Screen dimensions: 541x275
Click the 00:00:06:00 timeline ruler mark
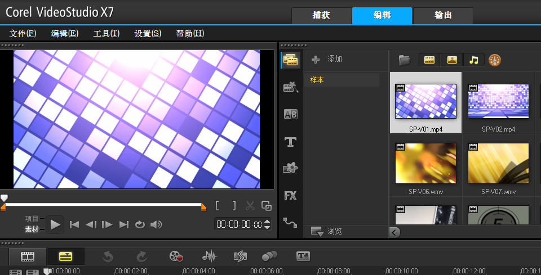click(267, 271)
